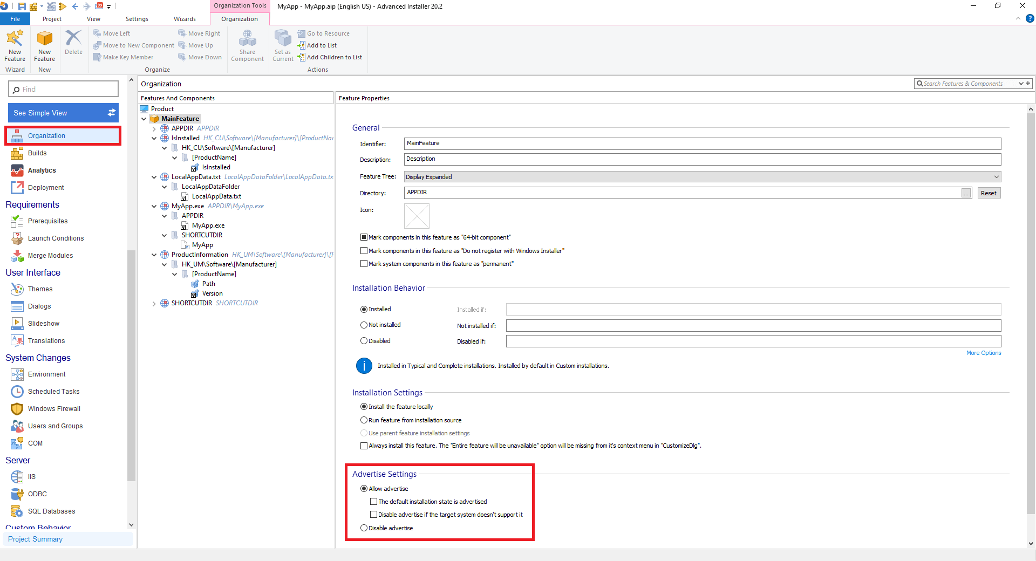Screen dimensions: 1036x561
Task: Click the More Options link
Action: click(983, 353)
